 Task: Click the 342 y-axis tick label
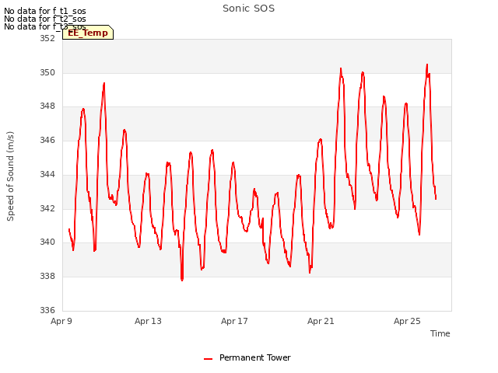pos(47,208)
